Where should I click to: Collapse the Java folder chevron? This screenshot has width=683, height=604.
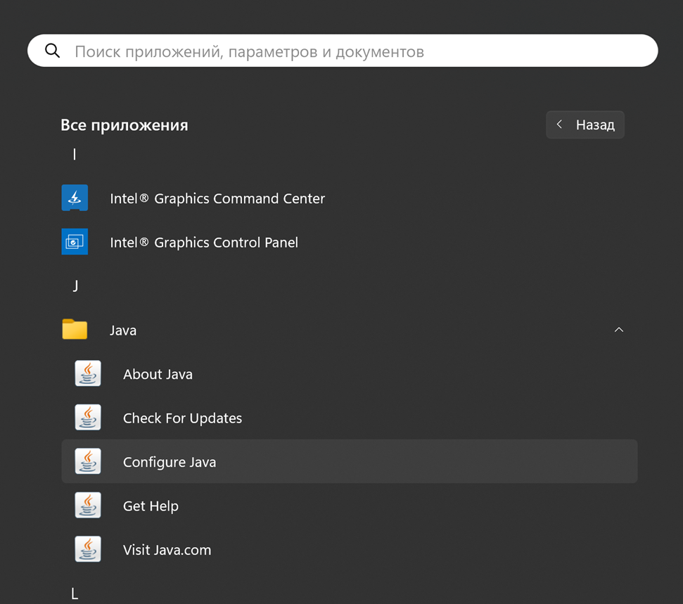(x=618, y=330)
